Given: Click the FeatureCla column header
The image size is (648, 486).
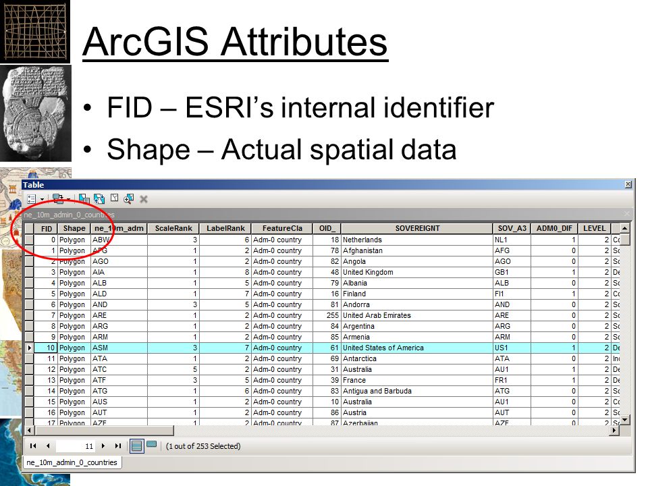Looking at the screenshot, I should 282,229.
